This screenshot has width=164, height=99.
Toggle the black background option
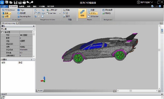107,10
